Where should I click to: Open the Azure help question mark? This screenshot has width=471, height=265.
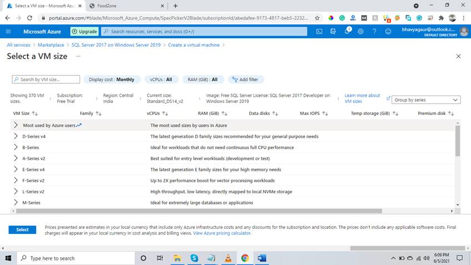click(x=374, y=31)
